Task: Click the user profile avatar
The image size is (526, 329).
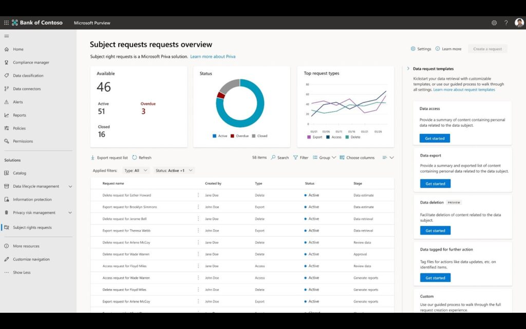Action: click(x=519, y=23)
